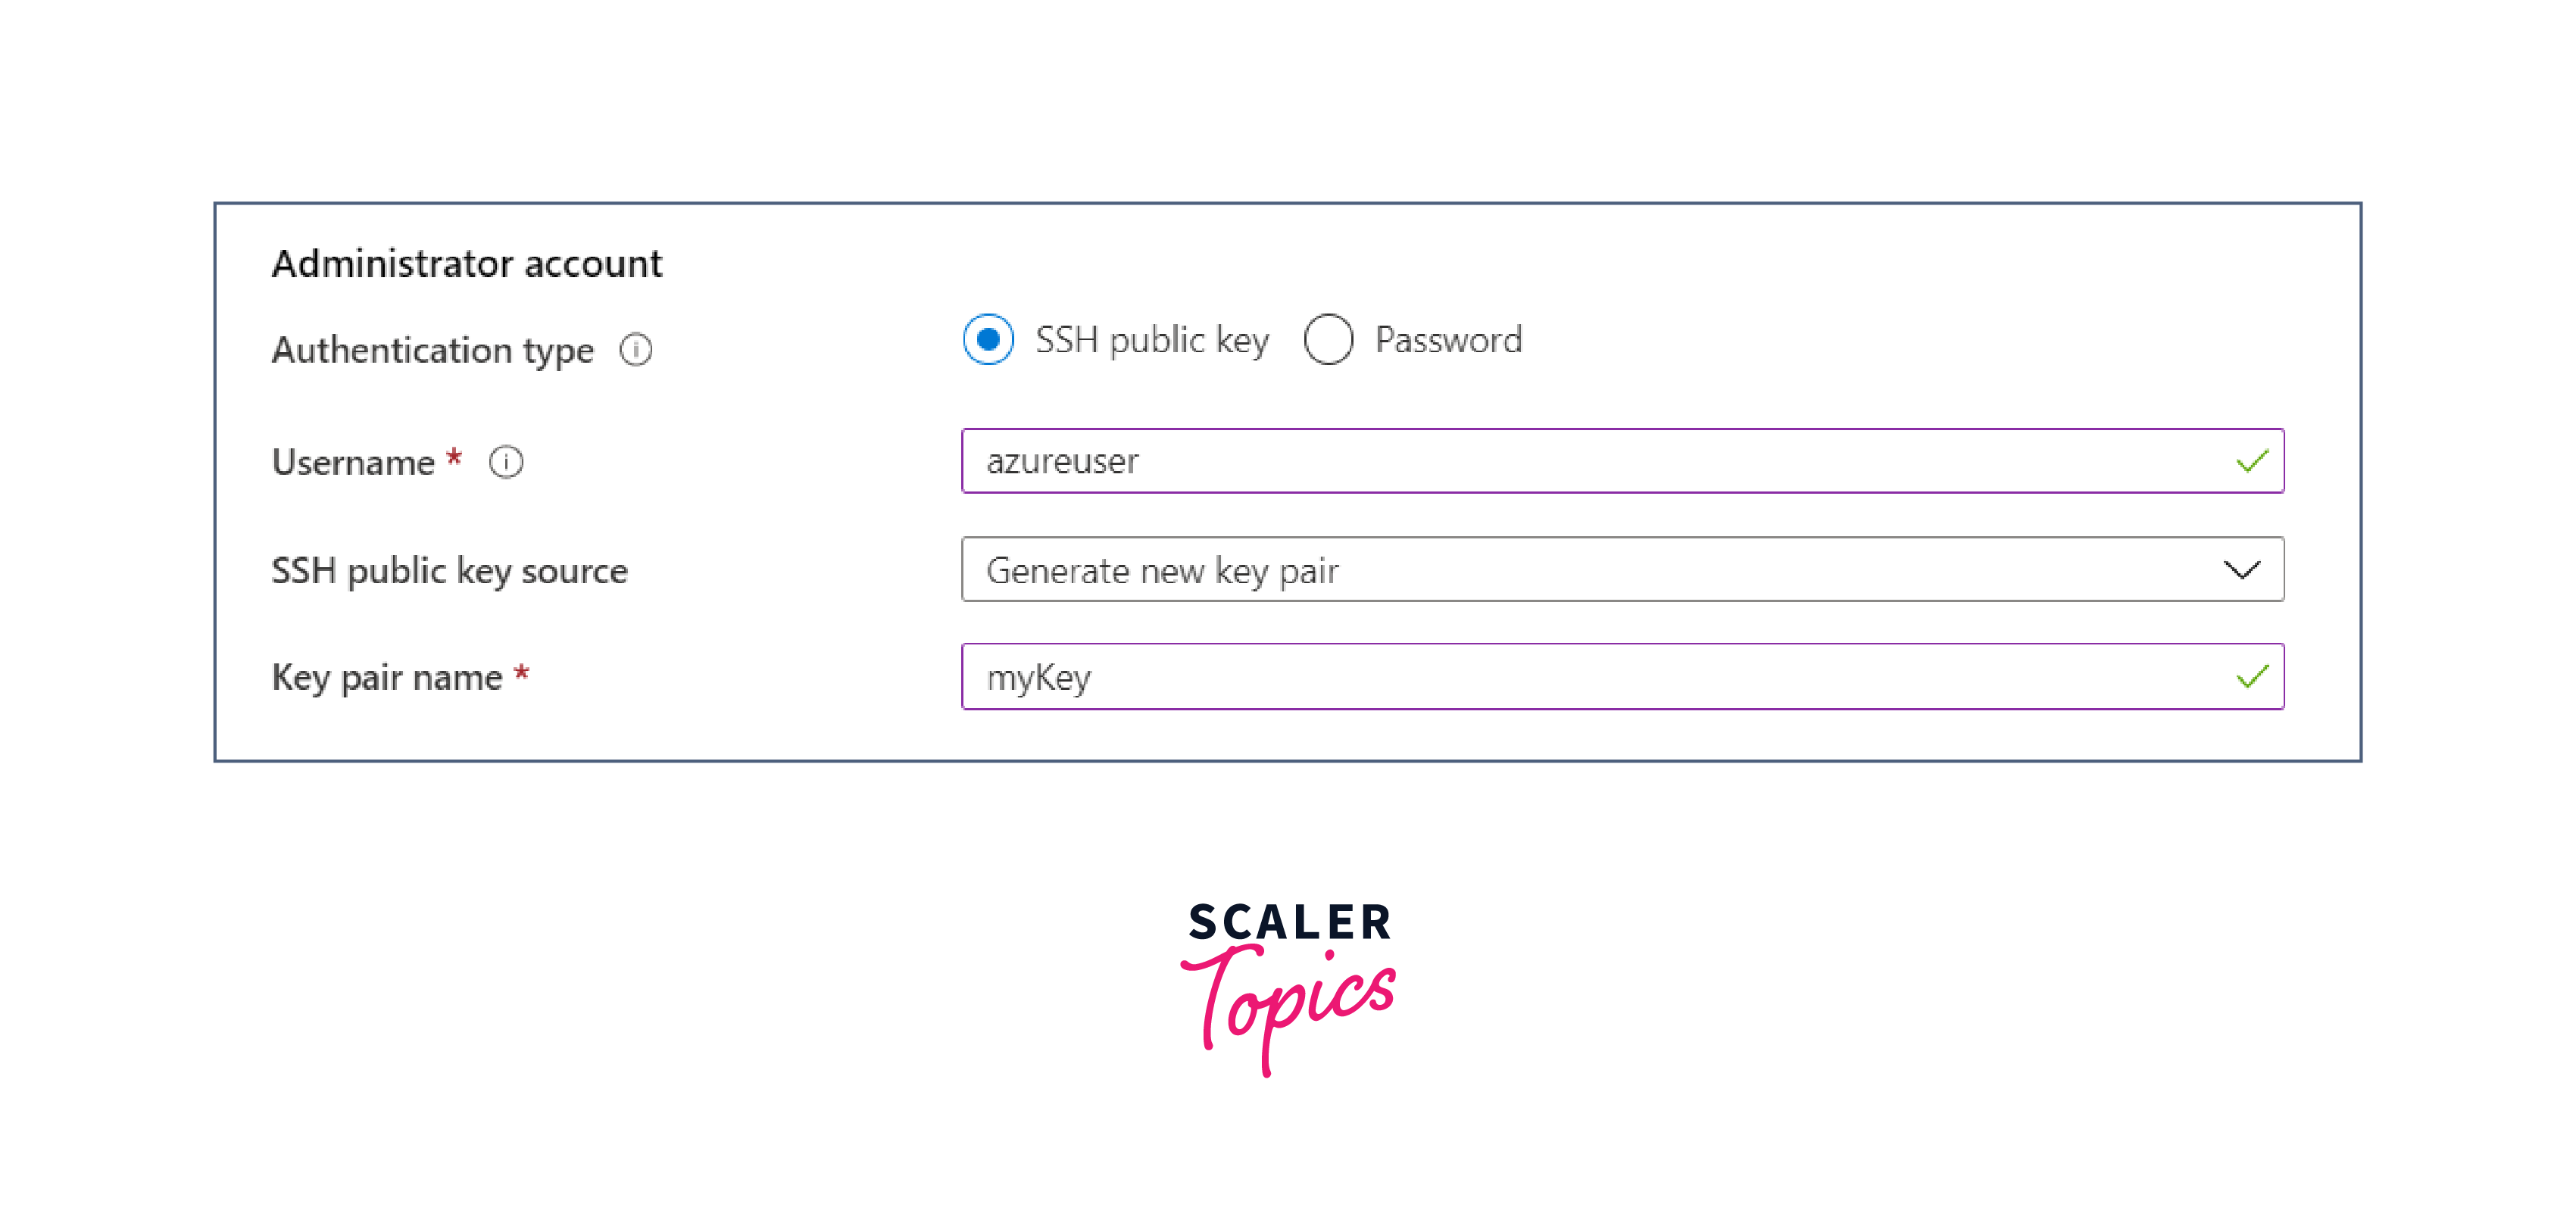Expand SSH key source using chevron arrow
The height and width of the screenshot is (1223, 2576).
tap(2242, 570)
